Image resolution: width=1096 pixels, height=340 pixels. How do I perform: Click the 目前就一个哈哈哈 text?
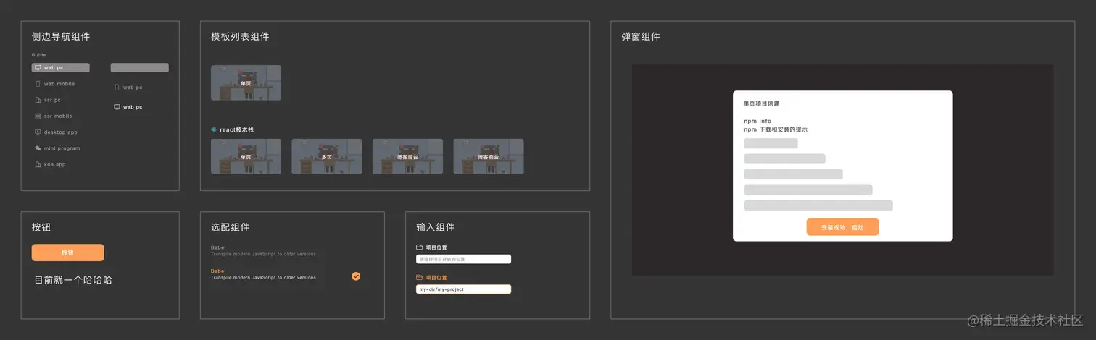[x=73, y=280]
